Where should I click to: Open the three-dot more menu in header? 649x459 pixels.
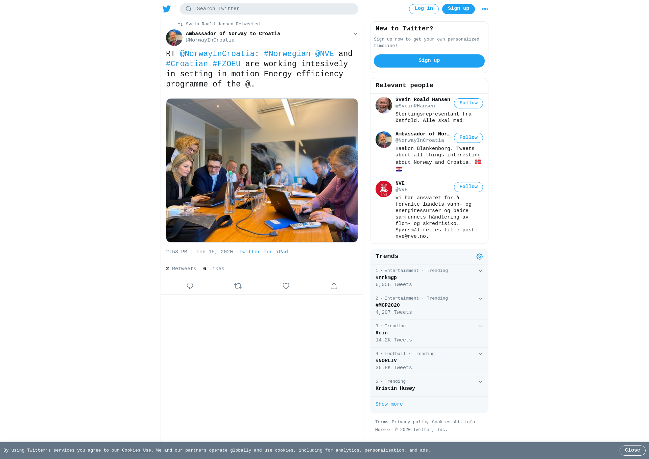click(x=485, y=9)
